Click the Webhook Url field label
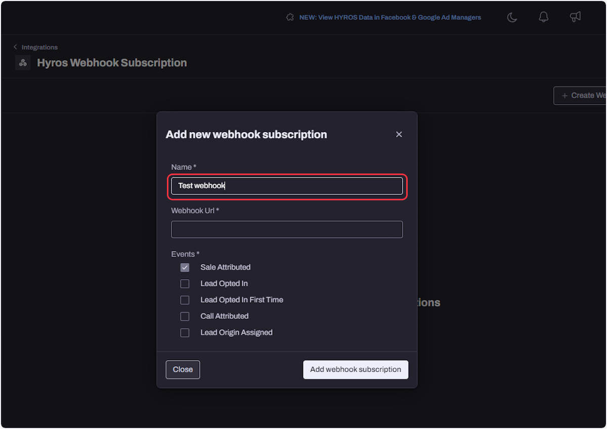The image size is (607, 429). pyautogui.click(x=195, y=210)
